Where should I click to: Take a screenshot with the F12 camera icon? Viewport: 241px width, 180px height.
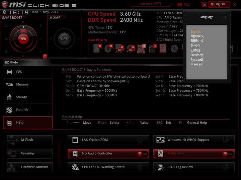[179, 5]
